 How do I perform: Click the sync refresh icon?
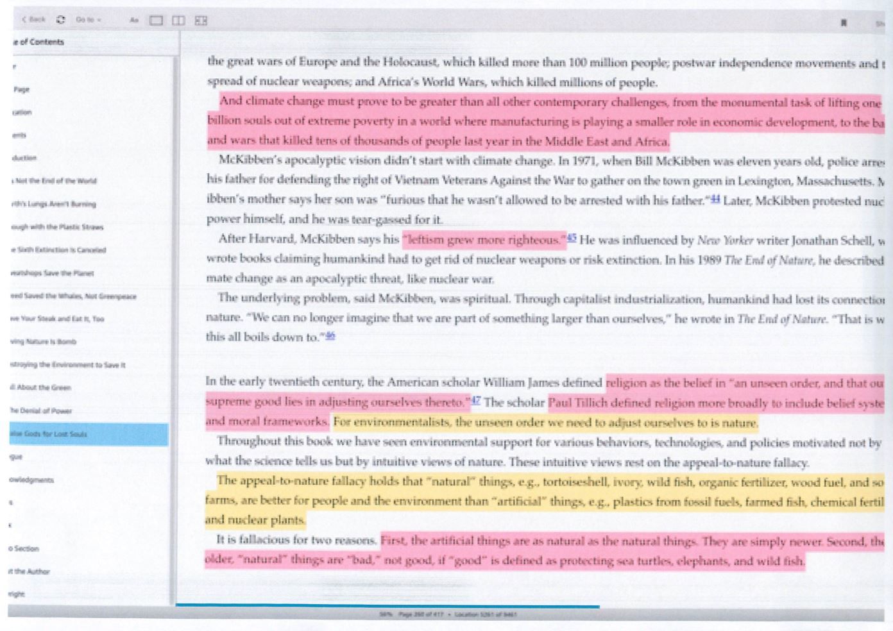[60, 20]
